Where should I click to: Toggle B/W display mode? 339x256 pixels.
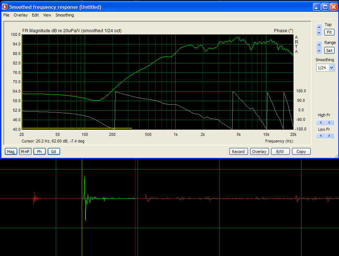tap(280, 152)
